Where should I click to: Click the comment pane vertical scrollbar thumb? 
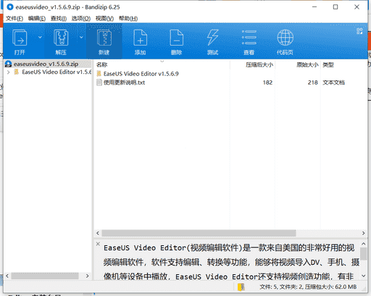[x=364, y=254]
